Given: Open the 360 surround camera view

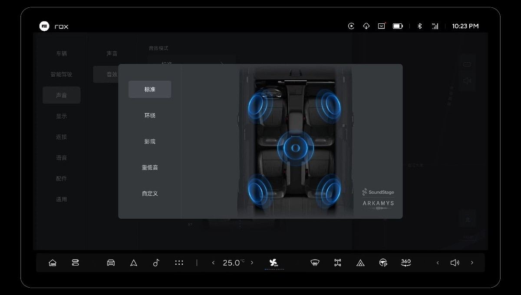Looking at the screenshot, I should click(406, 263).
